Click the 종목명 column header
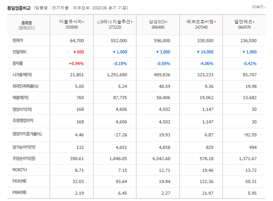Image resolution: width=273 pixels, height=201 pixels. (26, 23)
